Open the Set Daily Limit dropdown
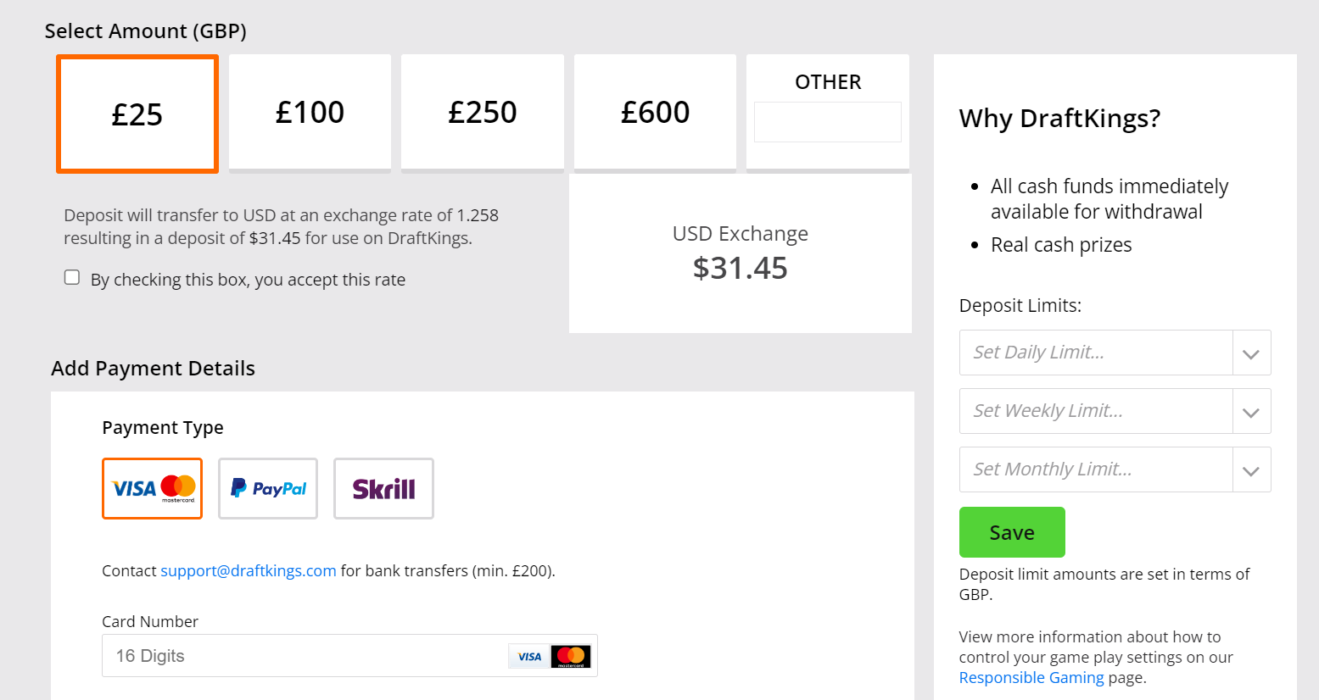 pos(1115,353)
